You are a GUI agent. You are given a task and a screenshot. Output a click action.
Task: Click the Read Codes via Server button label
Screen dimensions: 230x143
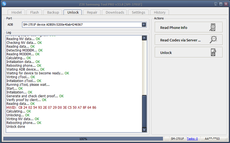pos(180,40)
